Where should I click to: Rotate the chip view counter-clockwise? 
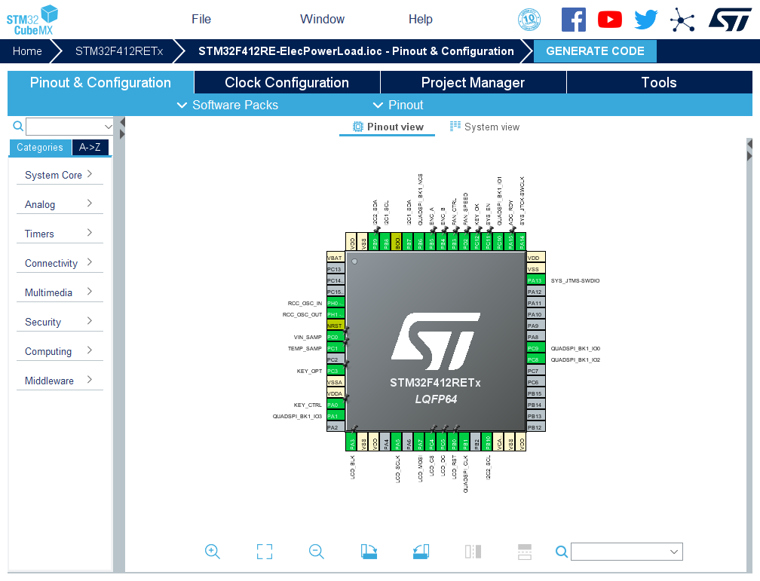pos(421,552)
